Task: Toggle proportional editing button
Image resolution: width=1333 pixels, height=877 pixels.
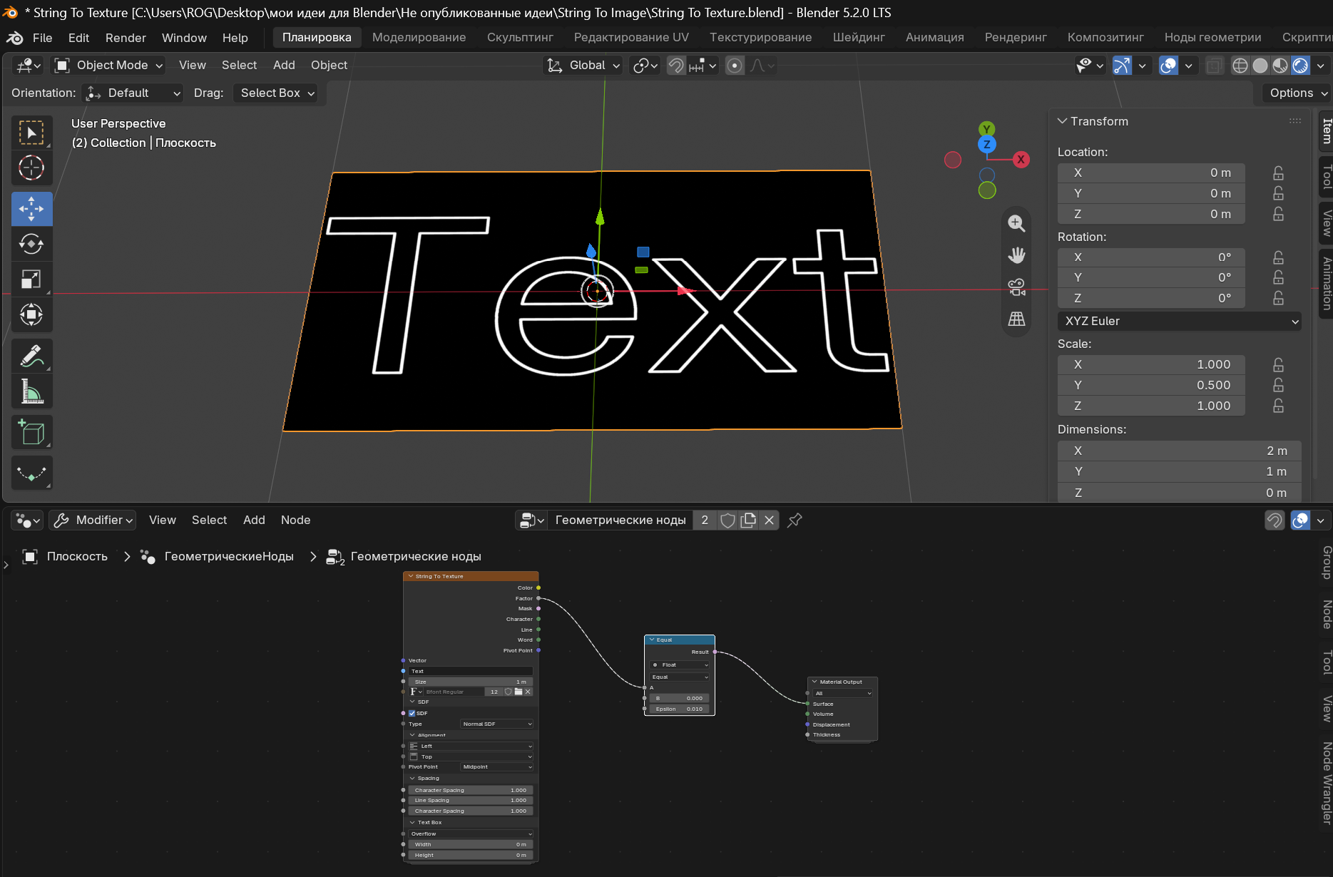Action: tap(735, 66)
